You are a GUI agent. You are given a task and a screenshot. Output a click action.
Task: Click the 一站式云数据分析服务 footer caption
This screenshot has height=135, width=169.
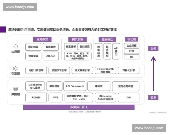pos(84,112)
